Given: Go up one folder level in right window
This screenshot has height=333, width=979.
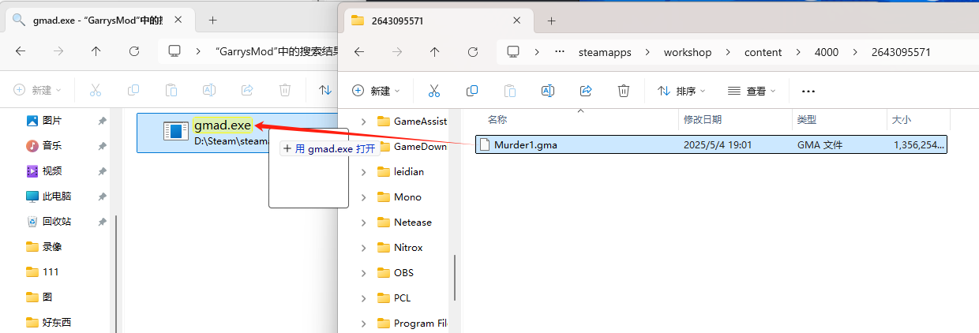Looking at the screenshot, I should point(434,52).
